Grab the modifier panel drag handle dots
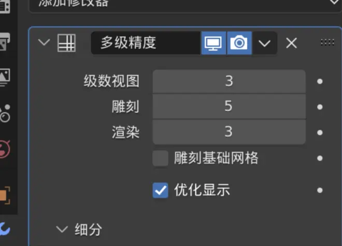The width and height of the screenshot is (342, 246). pos(327,42)
